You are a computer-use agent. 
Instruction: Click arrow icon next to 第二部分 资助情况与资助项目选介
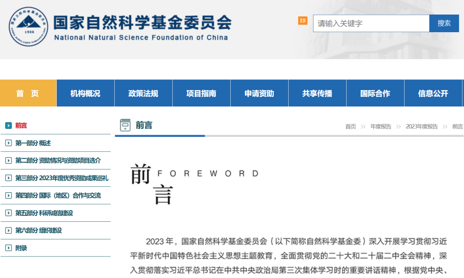point(8,160)
